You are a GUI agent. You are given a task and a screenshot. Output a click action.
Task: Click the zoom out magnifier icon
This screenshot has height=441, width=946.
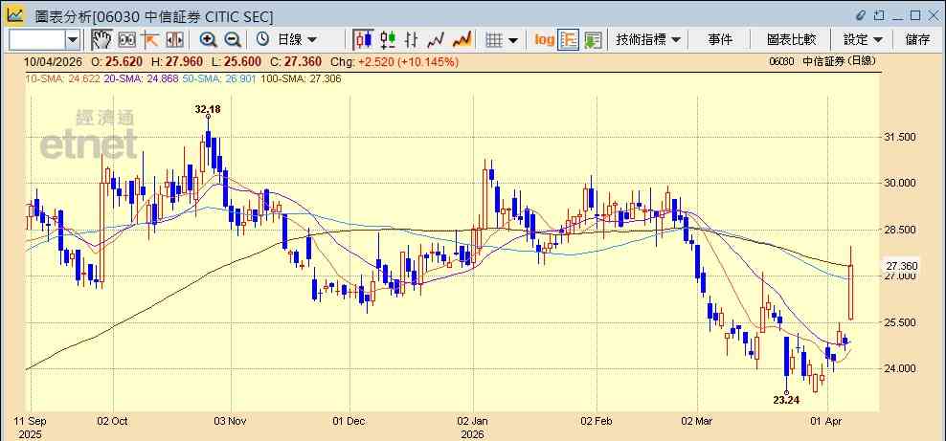coord(233,40)
